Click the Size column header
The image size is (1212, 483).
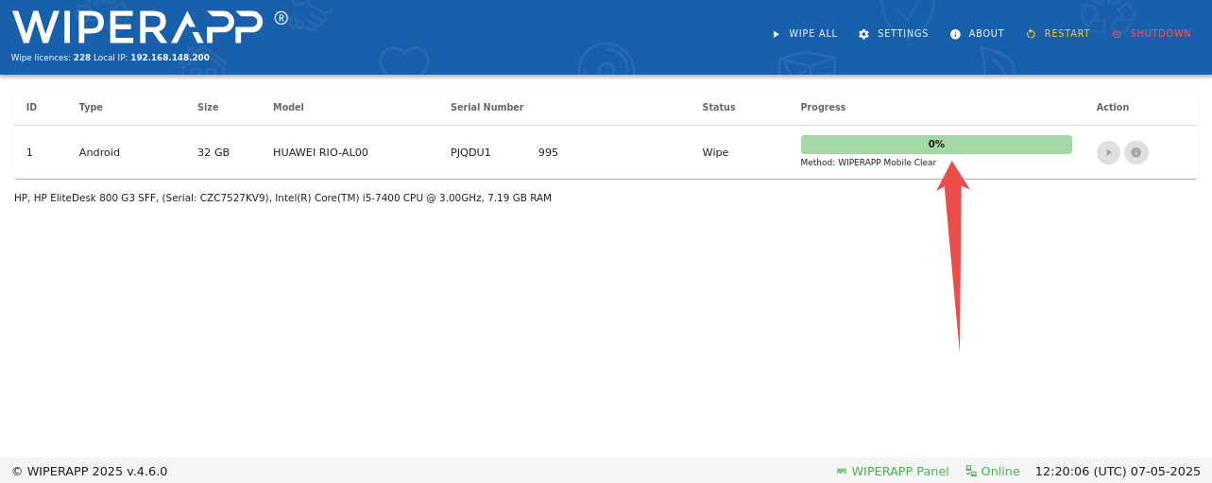pos(208,108)
